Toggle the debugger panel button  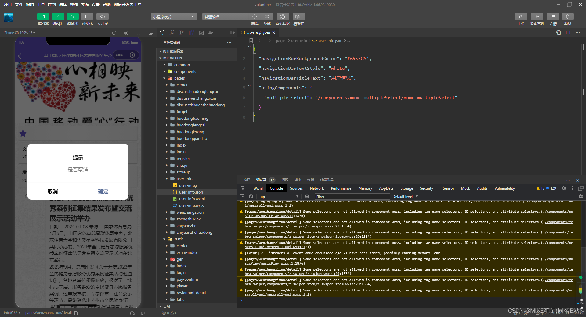pos(72,16)
